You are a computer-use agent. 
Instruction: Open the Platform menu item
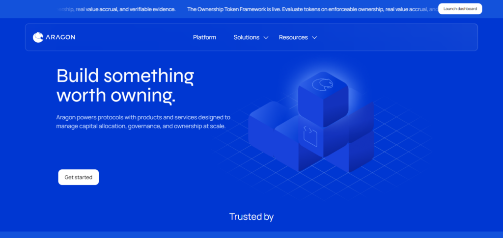205,37
